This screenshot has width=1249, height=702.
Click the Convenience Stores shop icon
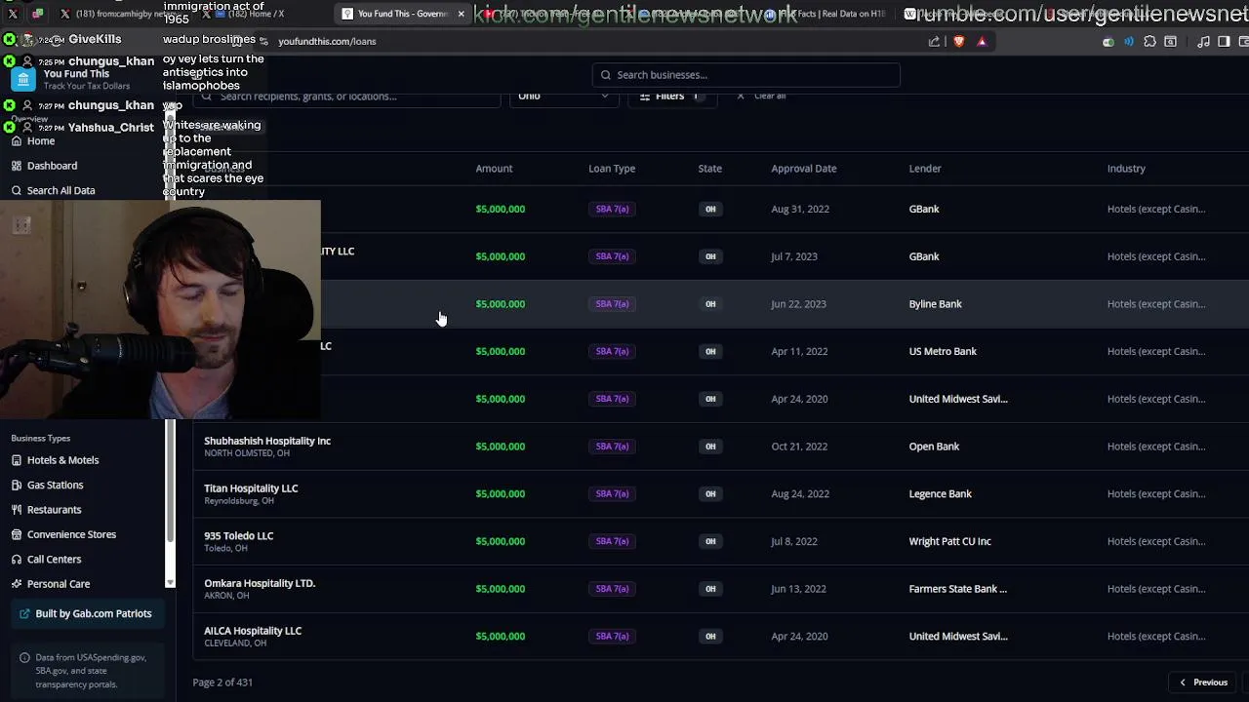(x=17, y=534)
